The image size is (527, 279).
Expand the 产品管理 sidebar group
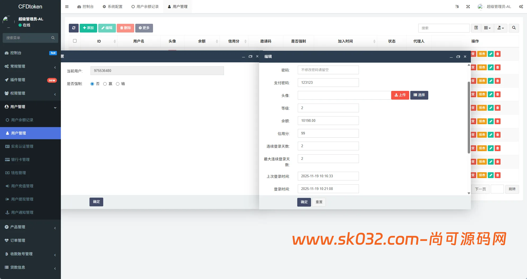tap(30, 227)
